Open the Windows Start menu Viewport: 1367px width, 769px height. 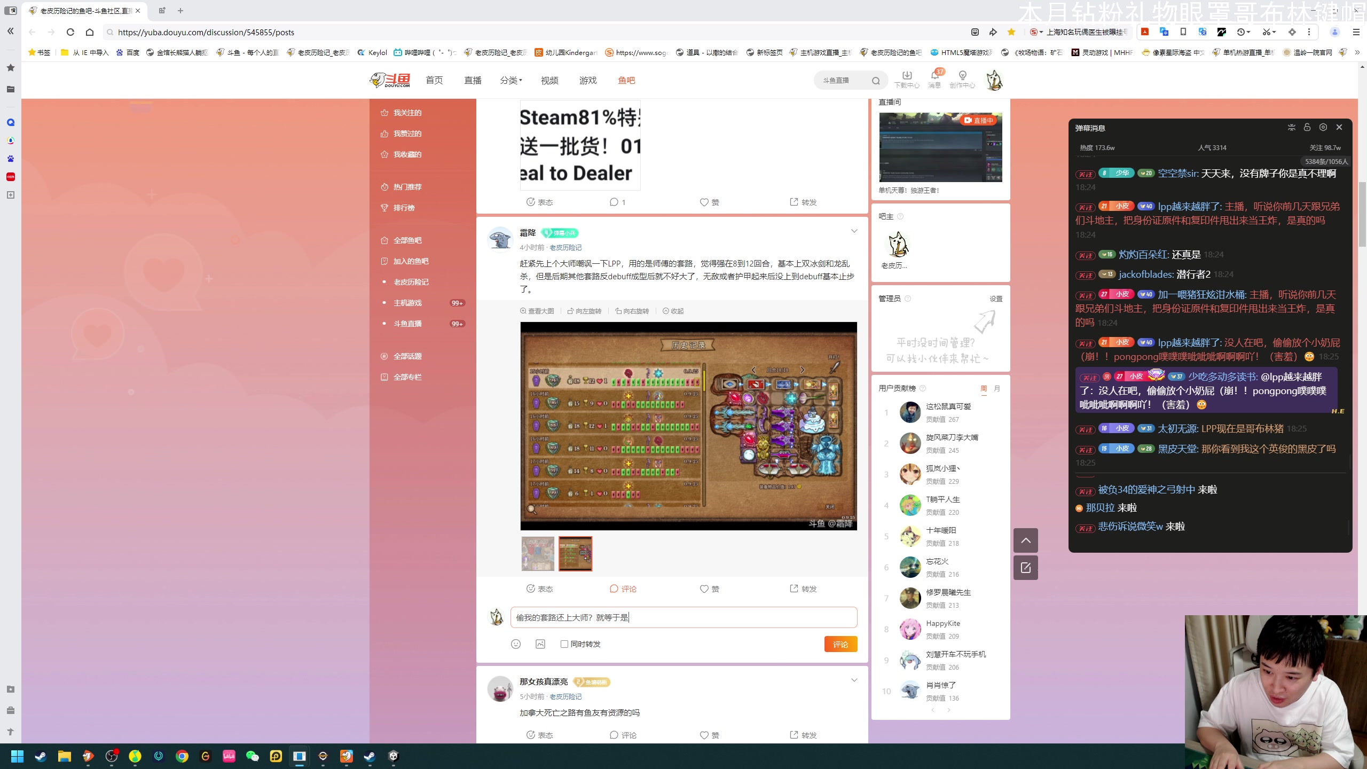coord(17,756)
